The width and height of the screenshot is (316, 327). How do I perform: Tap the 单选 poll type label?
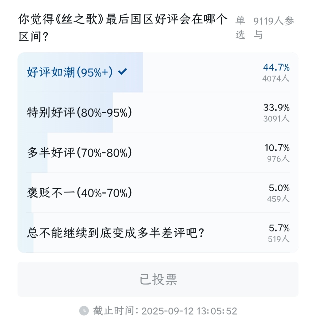(x=240, y=27)
